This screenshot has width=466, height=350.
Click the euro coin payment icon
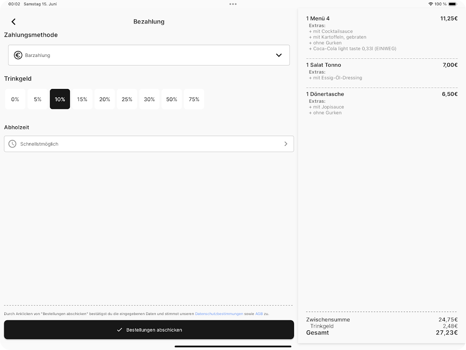point(18,55)
